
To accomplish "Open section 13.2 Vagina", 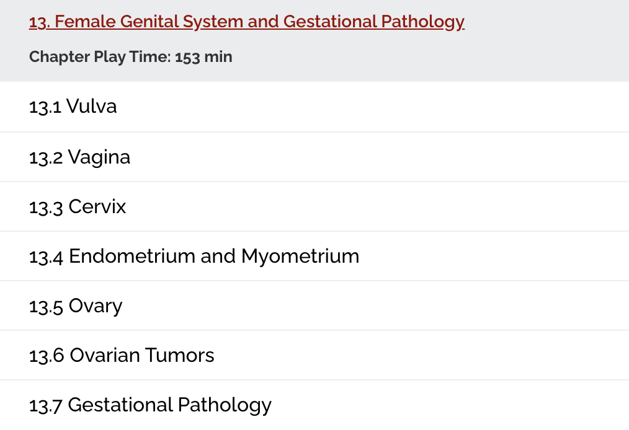I will click(x=99, y=157).
